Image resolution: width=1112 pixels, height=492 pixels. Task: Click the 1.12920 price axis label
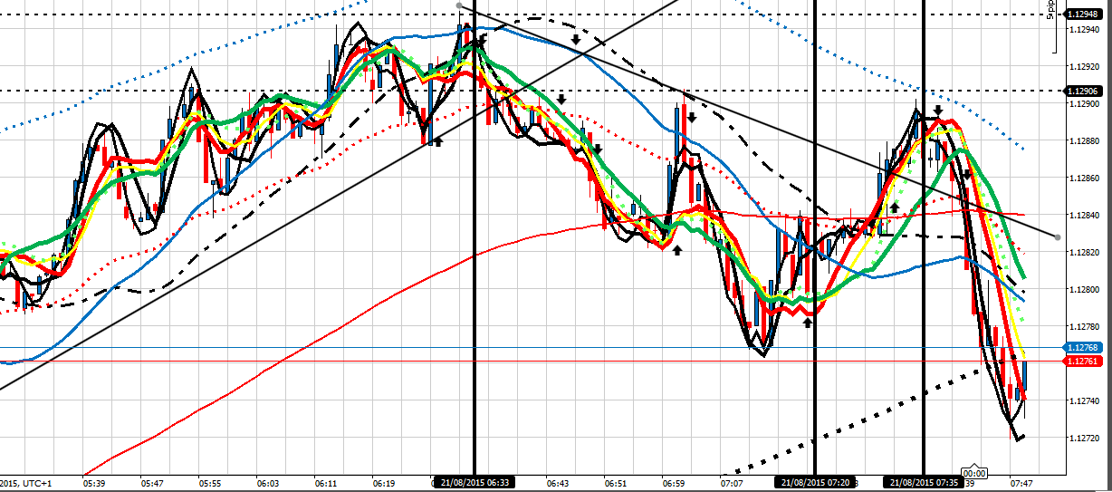click(x=1085, y=67)
